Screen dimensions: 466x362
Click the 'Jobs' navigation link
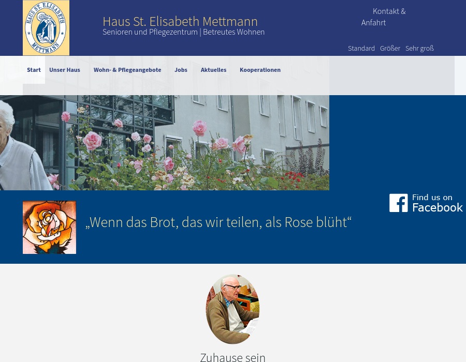(181, 70)
